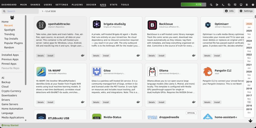Click Docker whale icon on brigata-studio2g card

pyautogui.click(x=138, y=55)
